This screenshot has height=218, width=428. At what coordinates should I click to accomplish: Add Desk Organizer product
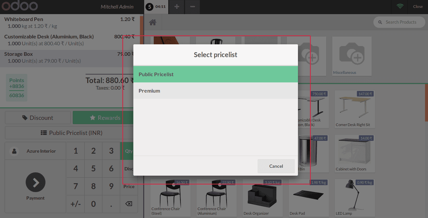pyautogui.click(x=262, y=198)
